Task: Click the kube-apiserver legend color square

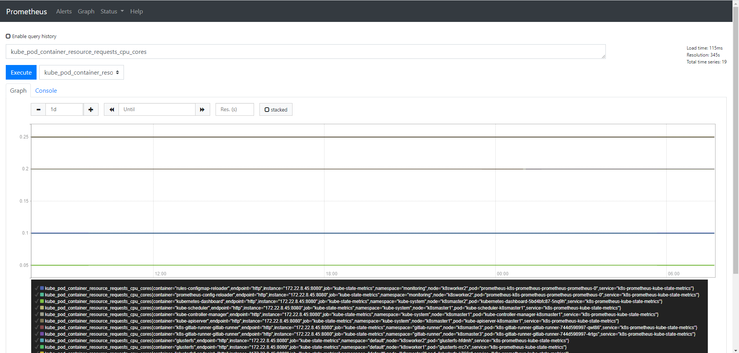Action: 42,321
